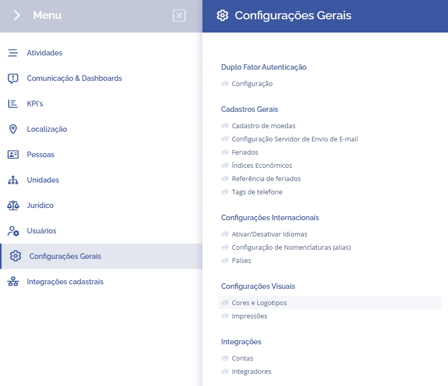This screenshot has height=386, width=448.
Task: Click the Configurações Internacionais heading
Action: [270, 218]
